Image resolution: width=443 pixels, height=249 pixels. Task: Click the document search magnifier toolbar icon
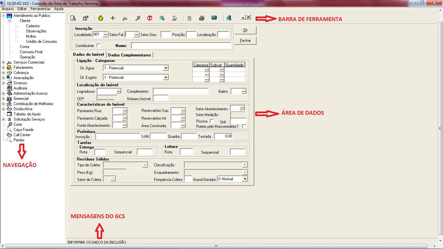pos(73,18)
